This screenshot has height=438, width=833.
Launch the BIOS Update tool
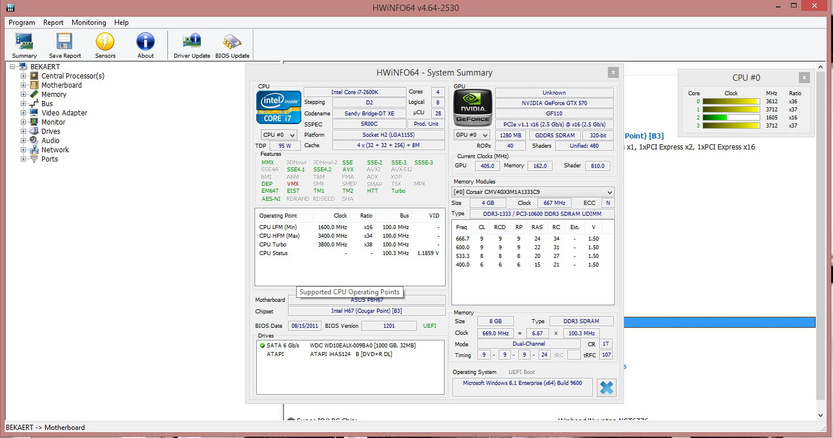pyautogui.click(x=232, y=42)
